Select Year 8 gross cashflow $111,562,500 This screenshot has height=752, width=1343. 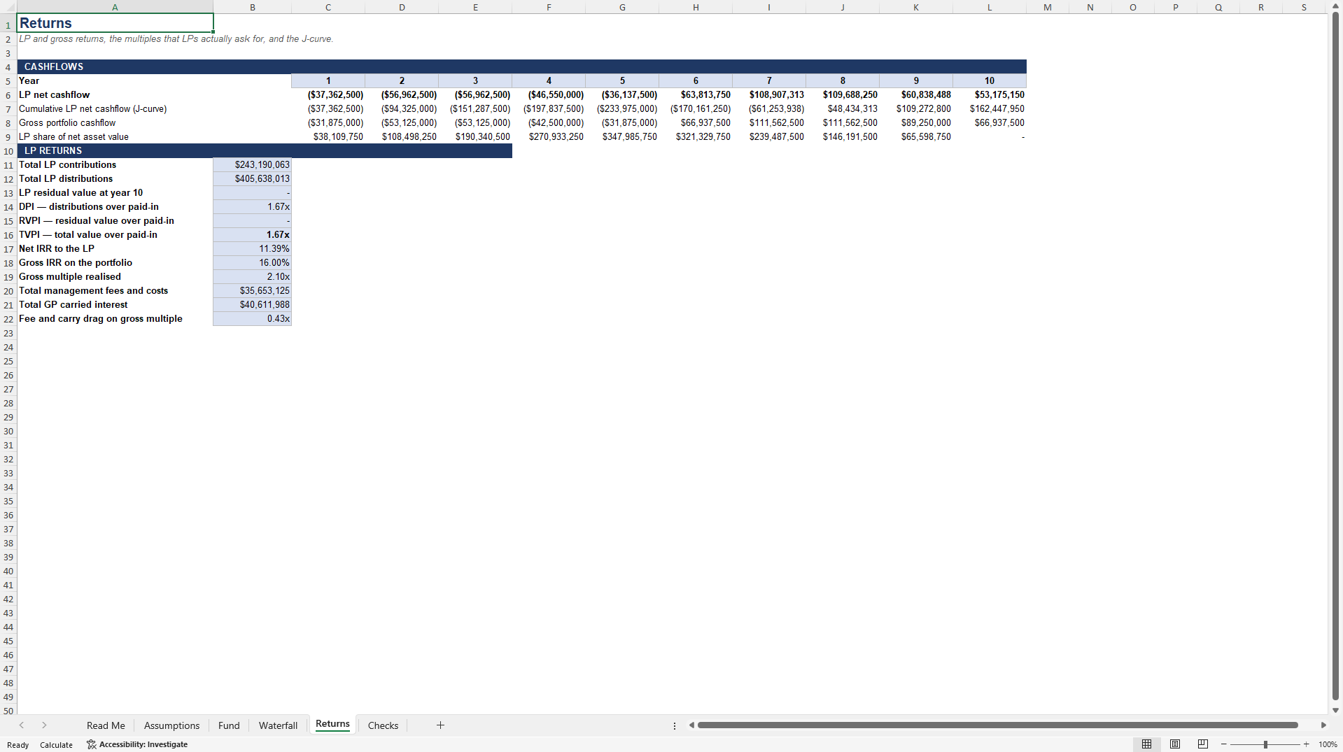point(843,122)
